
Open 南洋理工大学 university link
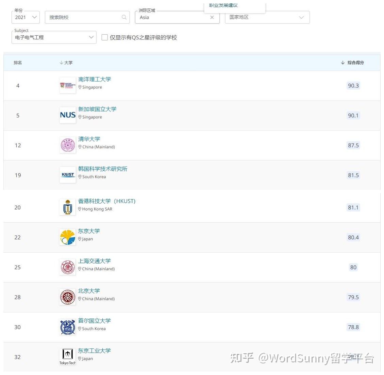point(95,79)
